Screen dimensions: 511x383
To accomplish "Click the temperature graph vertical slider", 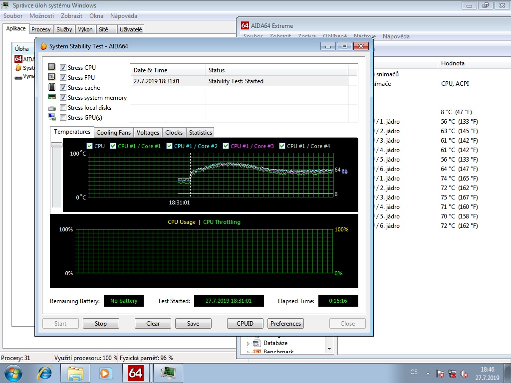I will point(56,145).
